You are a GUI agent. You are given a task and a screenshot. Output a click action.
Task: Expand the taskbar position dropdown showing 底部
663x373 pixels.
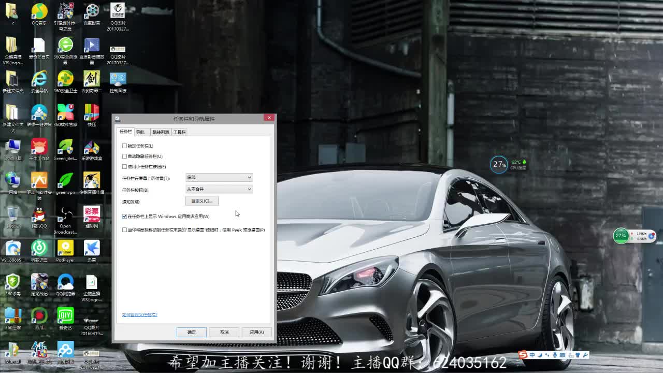pos(219,178)
